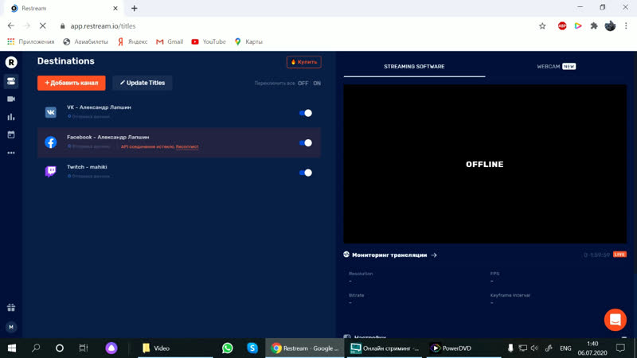Select the WEBCAM tab
The height and width of the screenshot is (358, 637).
[556, 67]
